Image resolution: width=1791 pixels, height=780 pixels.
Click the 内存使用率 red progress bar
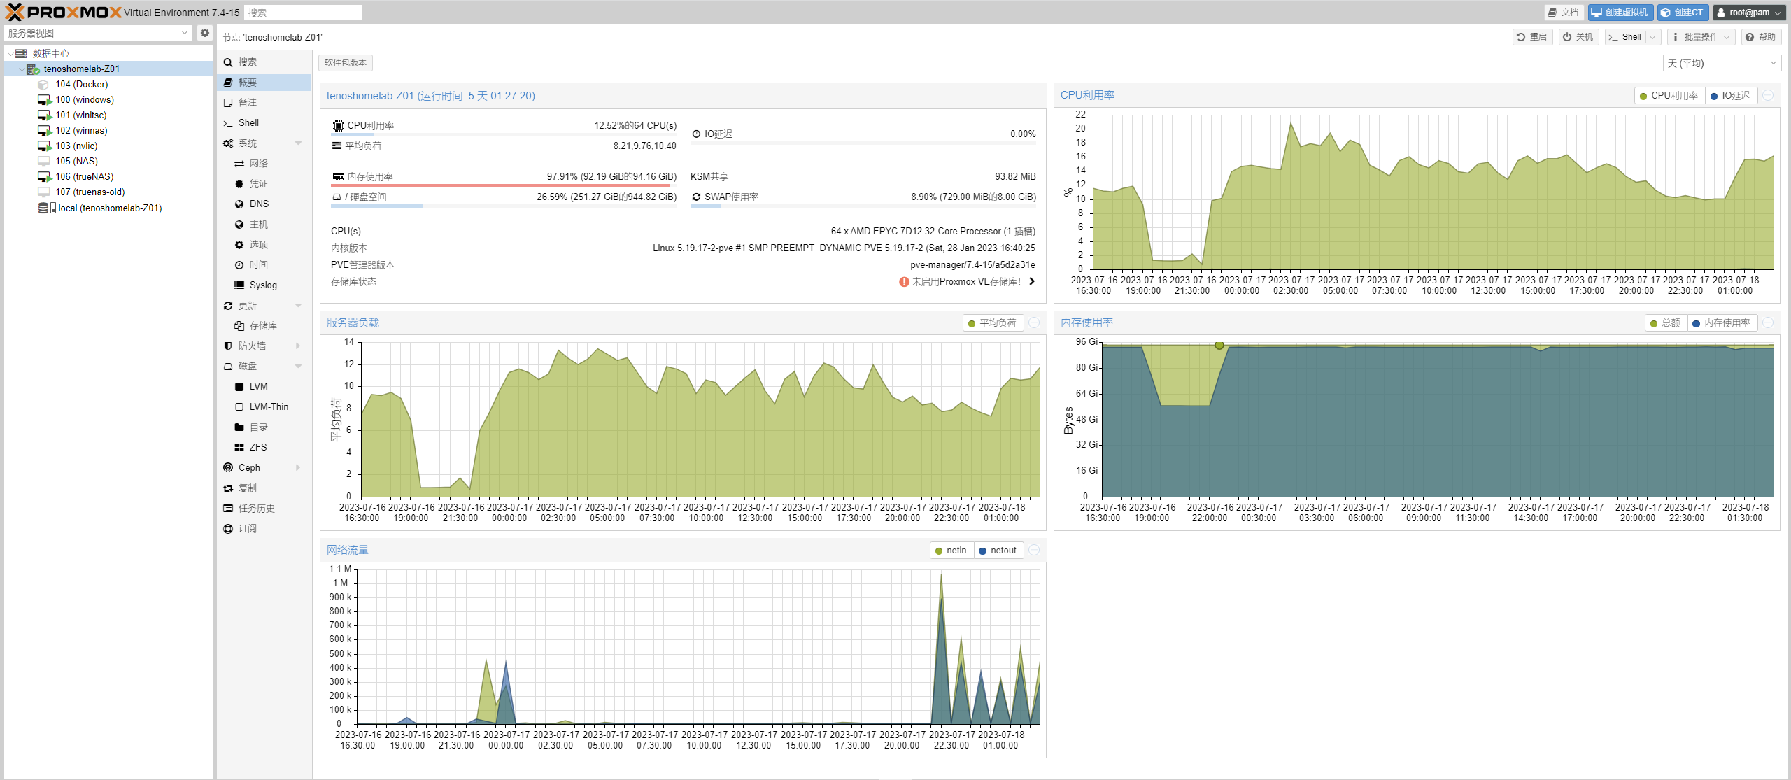(504, 186)
